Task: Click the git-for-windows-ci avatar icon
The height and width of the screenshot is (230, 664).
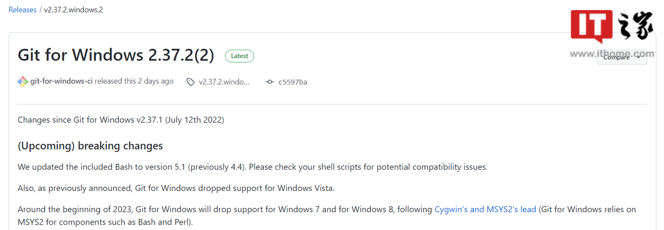Action: tap(23, 81)
